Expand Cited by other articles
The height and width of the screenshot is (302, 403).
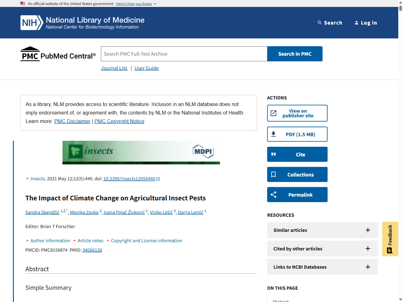[367, 249]
